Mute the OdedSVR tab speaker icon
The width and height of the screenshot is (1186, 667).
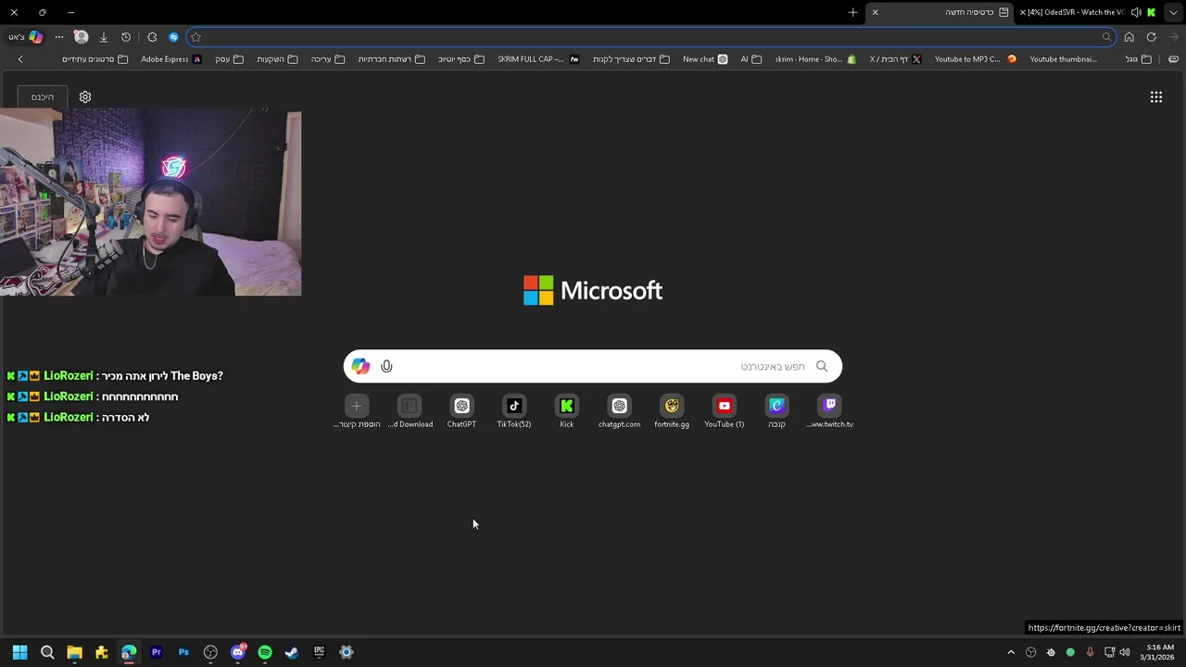click(x=1136, y=12)
